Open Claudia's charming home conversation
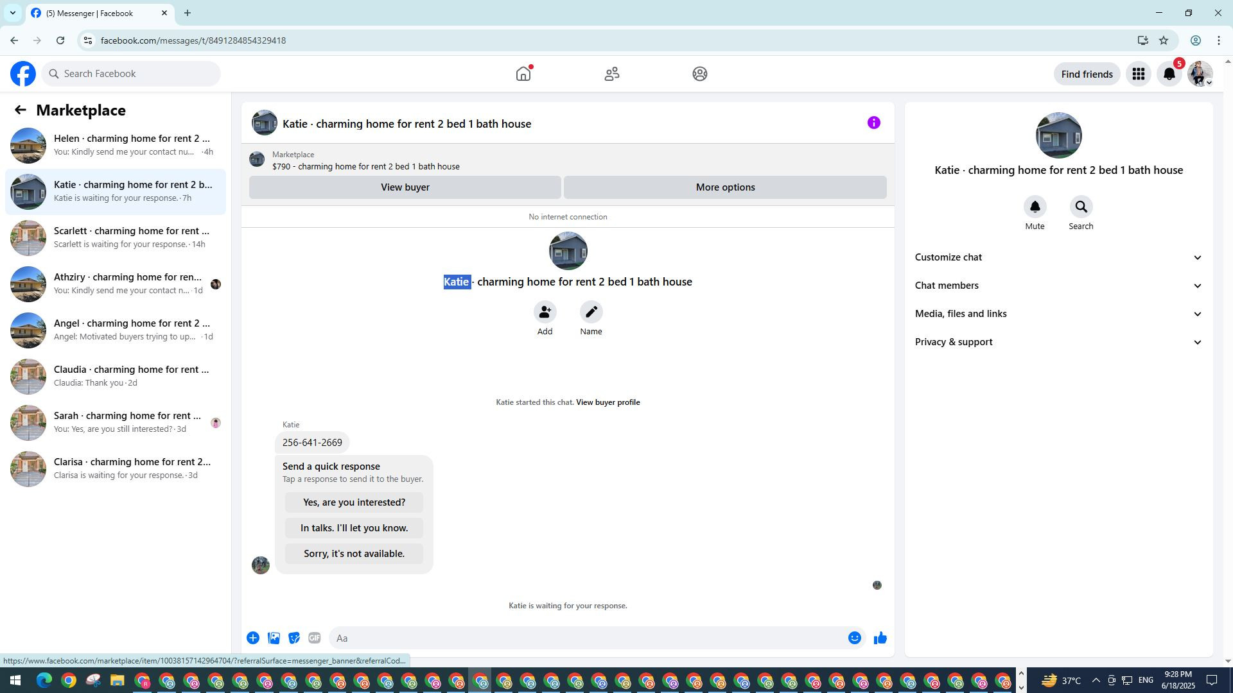 (116, 376)
